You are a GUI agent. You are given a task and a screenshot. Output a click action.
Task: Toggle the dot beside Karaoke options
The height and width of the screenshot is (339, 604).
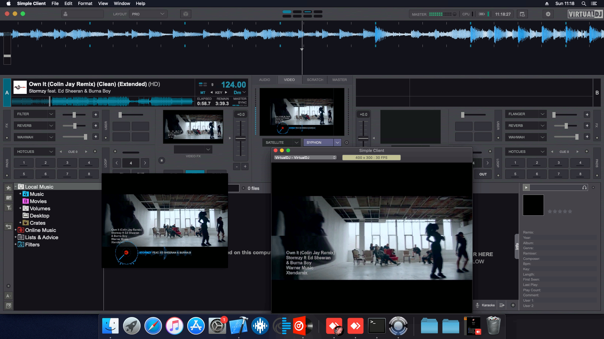point(513,305)
